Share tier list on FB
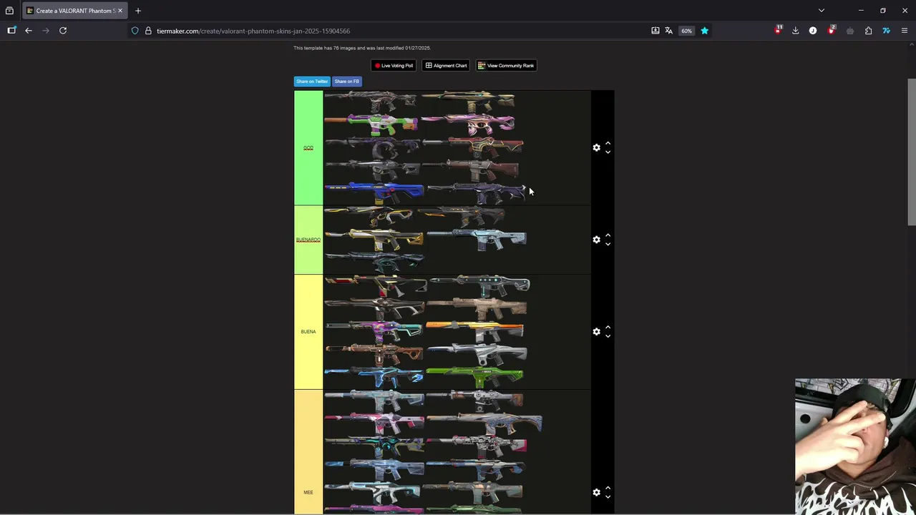This screenshot has height=515, width=916. click(x=346, y=82)
